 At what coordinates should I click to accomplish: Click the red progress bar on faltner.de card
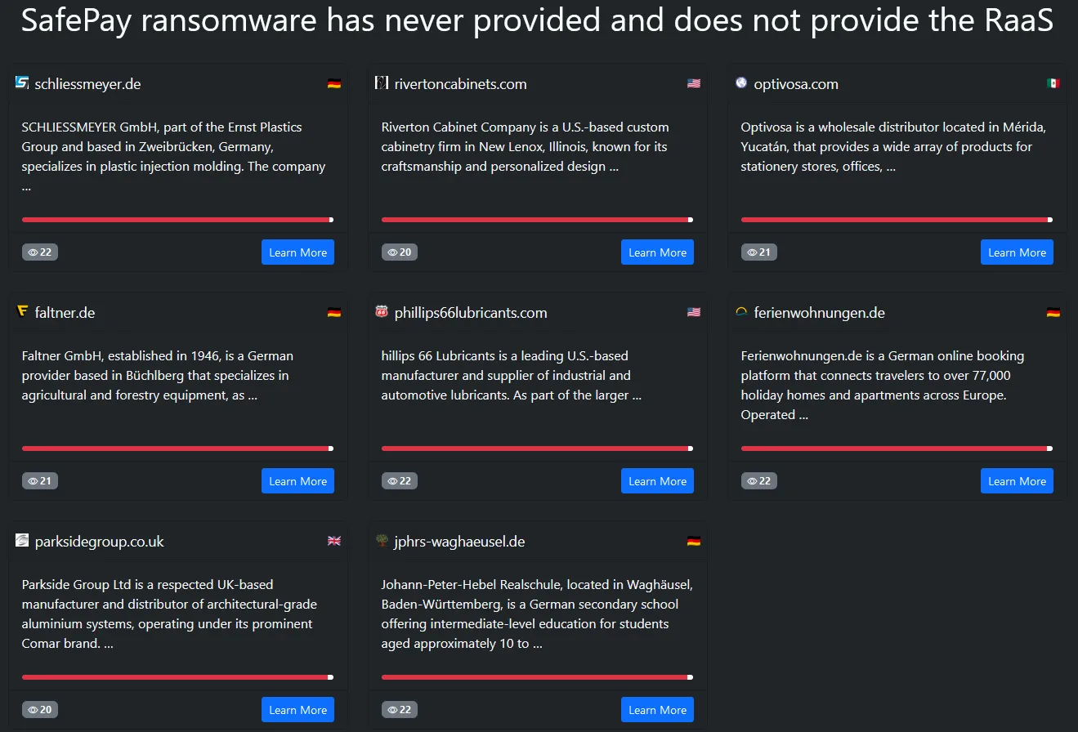(177, 449)
